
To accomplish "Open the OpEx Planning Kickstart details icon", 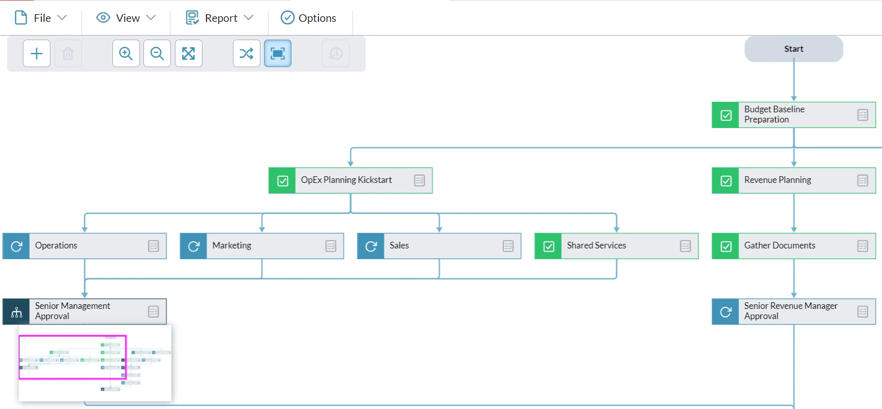I will pos(419,180).
